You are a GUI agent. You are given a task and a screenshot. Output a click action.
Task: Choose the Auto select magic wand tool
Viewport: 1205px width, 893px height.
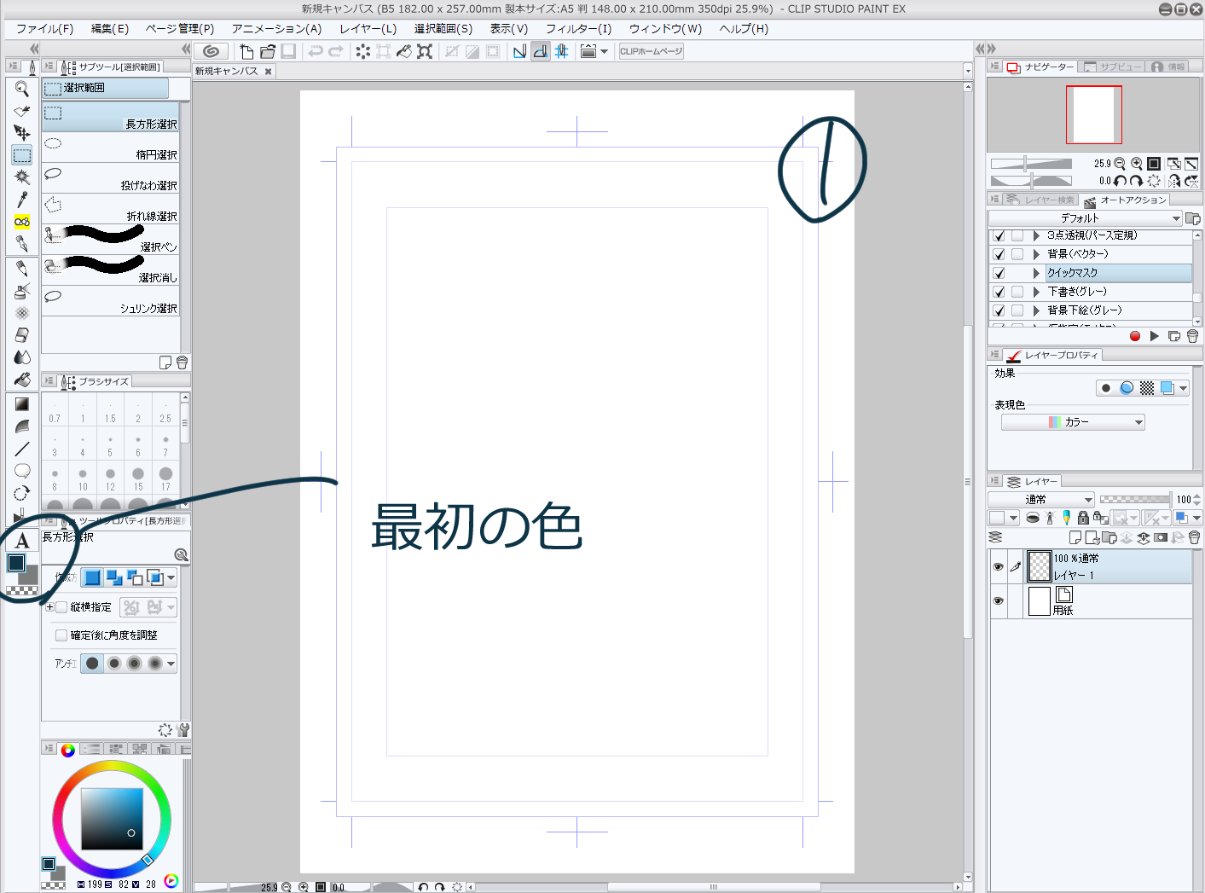click(22, 177)
